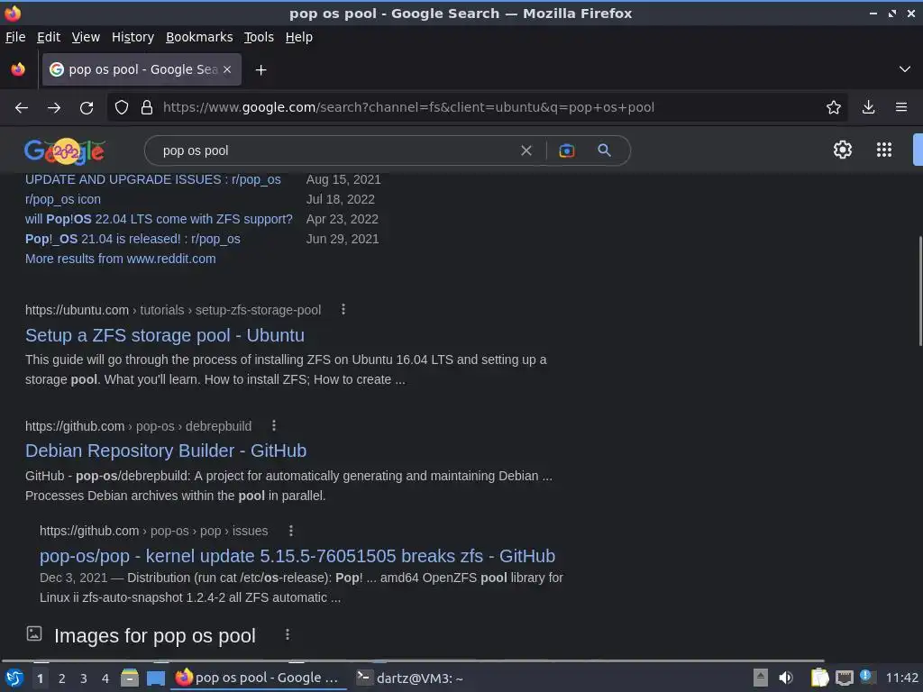Click the Images section picture icon
923x692 pixels.
[x=34, y=633]
